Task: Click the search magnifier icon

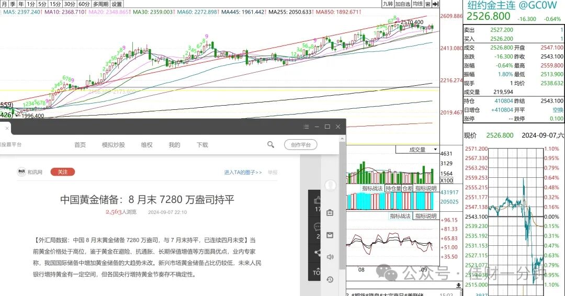Action: 270,145
